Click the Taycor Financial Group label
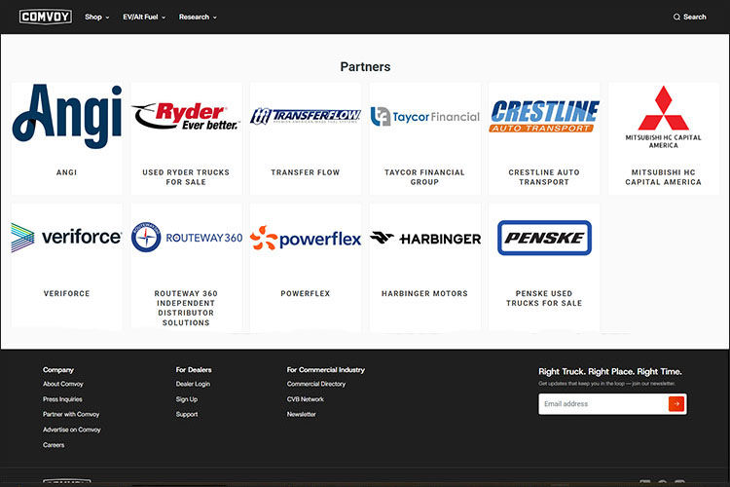 pyautogui.click(x=424, y=177)
